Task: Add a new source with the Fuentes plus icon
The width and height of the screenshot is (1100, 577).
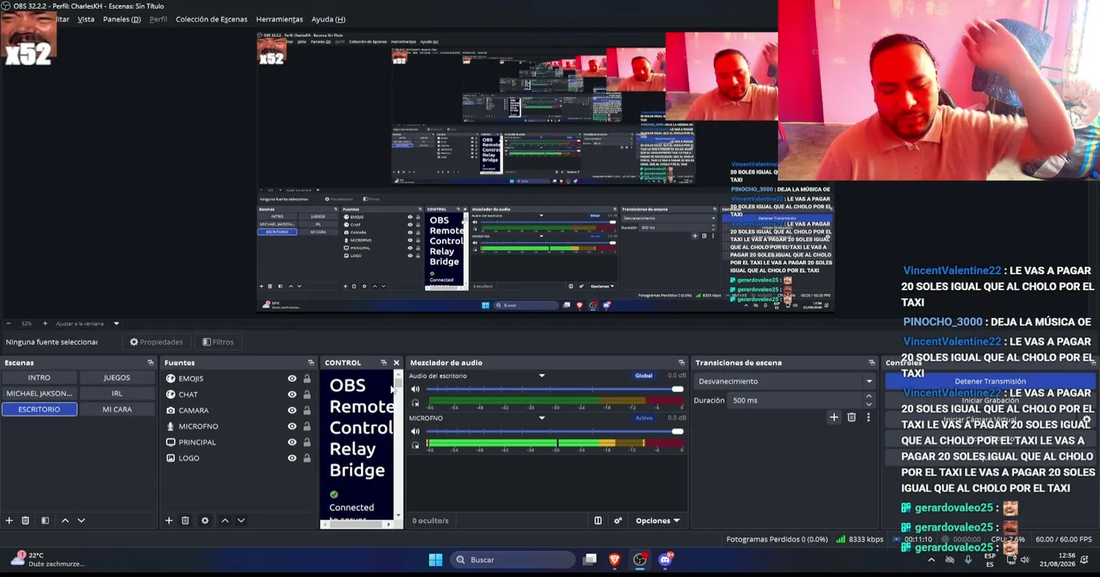Action: tap(168, 521)
